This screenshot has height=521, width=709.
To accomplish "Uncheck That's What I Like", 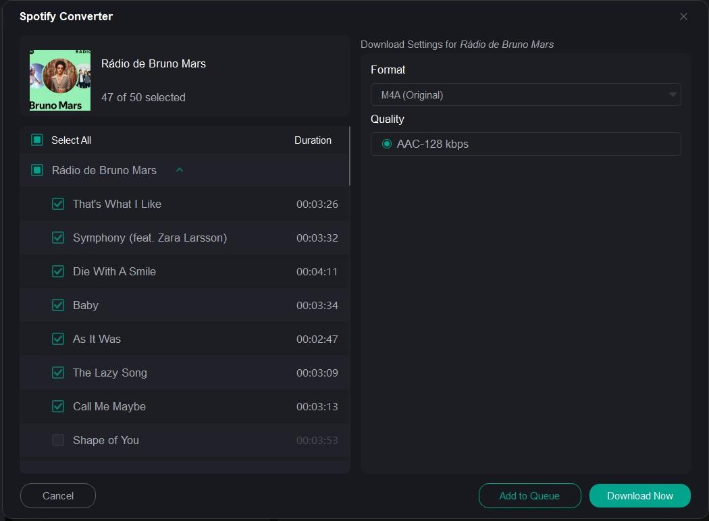I will tap(58, 204).
